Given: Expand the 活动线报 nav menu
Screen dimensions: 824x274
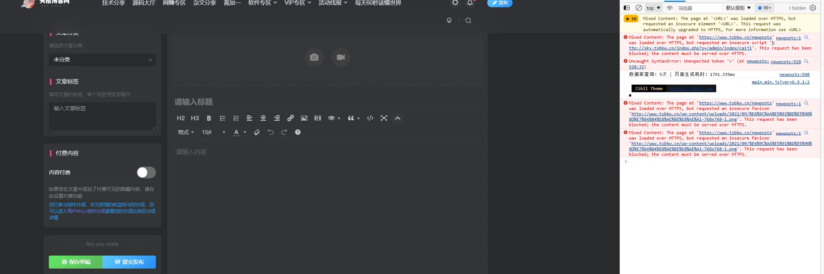Looking at the screenshot, I should (x=333, y=3).
